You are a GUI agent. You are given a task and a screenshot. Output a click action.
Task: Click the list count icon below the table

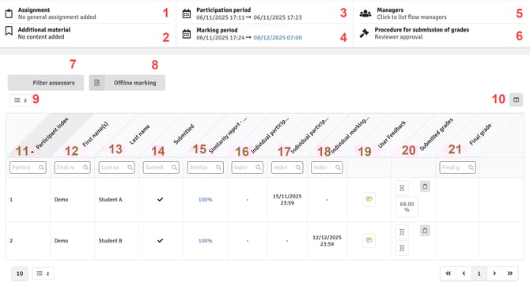(x=43, y=273)
